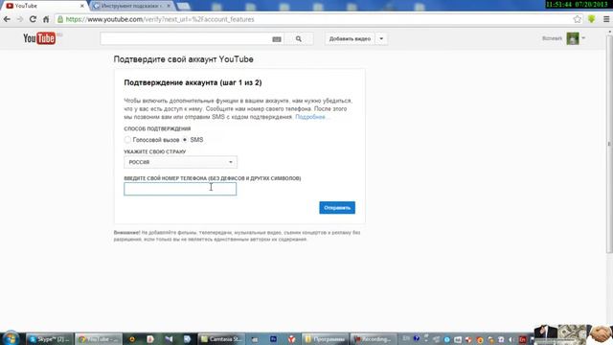
Task: Open the on-screen keyboard icon in search box
Action: pos(277,39)
